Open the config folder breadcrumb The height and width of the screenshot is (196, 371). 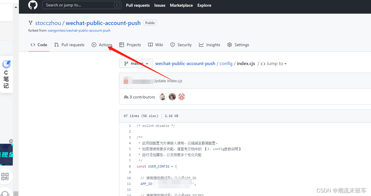(226, 64)
